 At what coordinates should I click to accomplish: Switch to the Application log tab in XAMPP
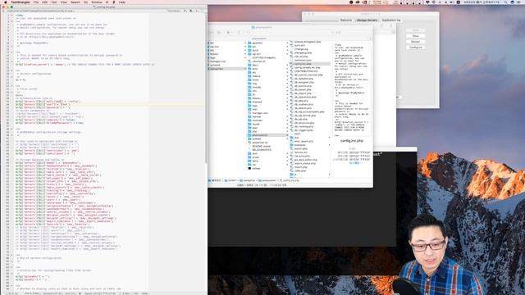[x=391, y=20]
